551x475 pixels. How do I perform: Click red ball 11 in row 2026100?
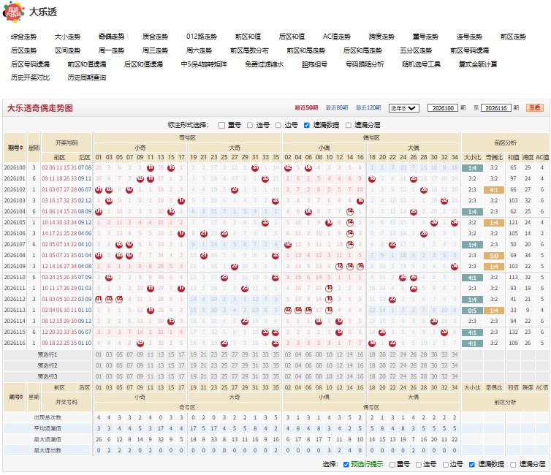[x=151, y=168]
